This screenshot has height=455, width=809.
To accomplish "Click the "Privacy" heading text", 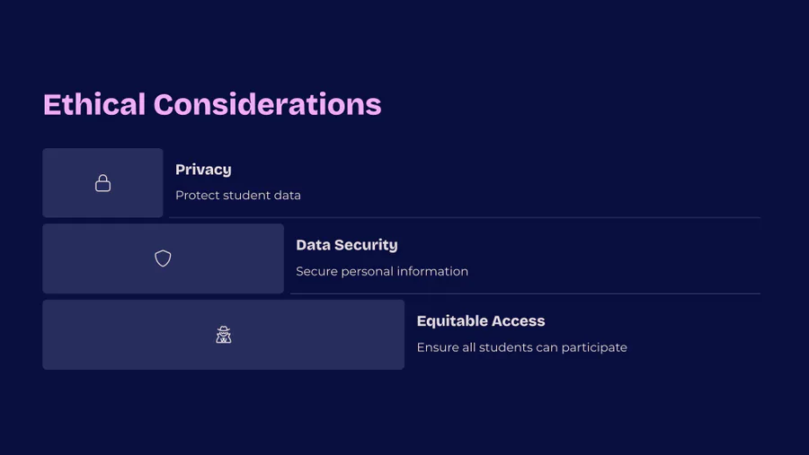I will pos(203,170).
